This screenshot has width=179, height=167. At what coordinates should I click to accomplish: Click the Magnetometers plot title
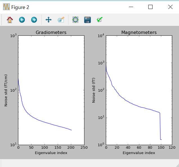click(x=139, y=32)
